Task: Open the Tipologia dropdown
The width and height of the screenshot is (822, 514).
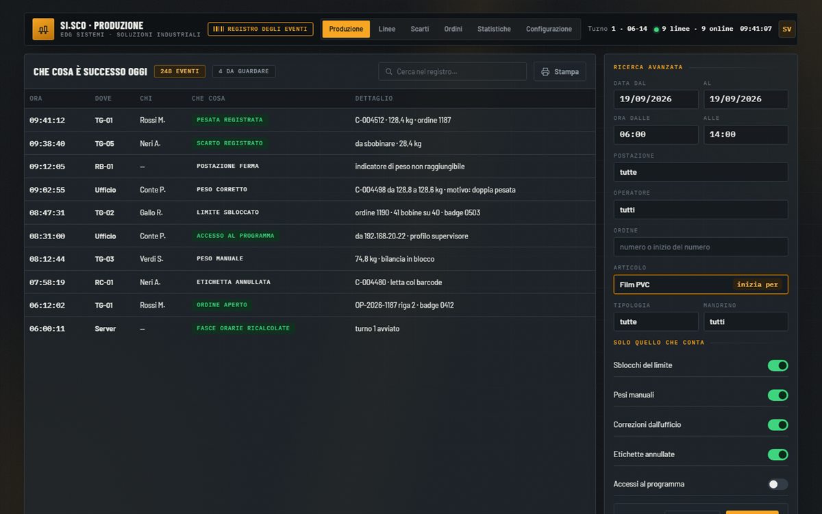Action: pyautogui.click(x=656, y=322)
